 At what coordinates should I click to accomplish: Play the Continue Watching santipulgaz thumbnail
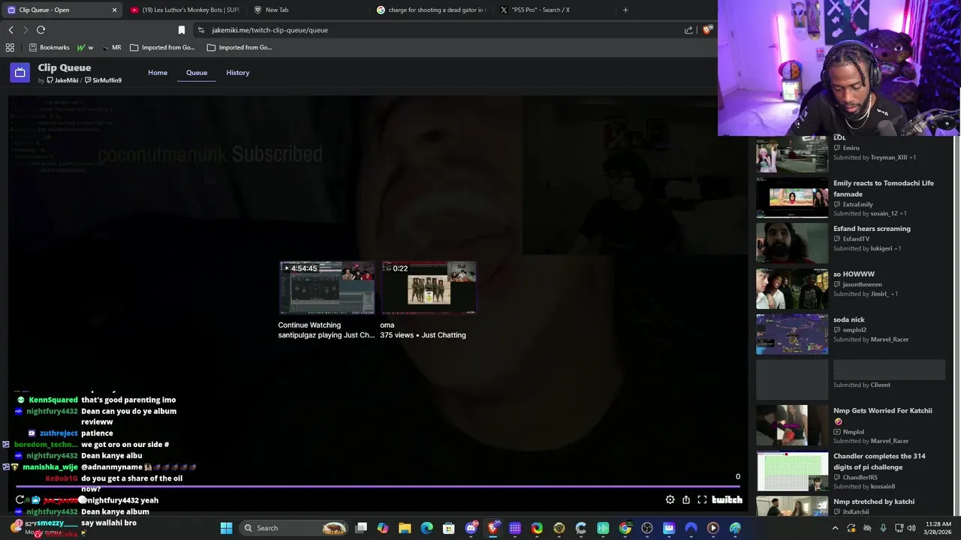pyautogui.click(x=327, y=287)
